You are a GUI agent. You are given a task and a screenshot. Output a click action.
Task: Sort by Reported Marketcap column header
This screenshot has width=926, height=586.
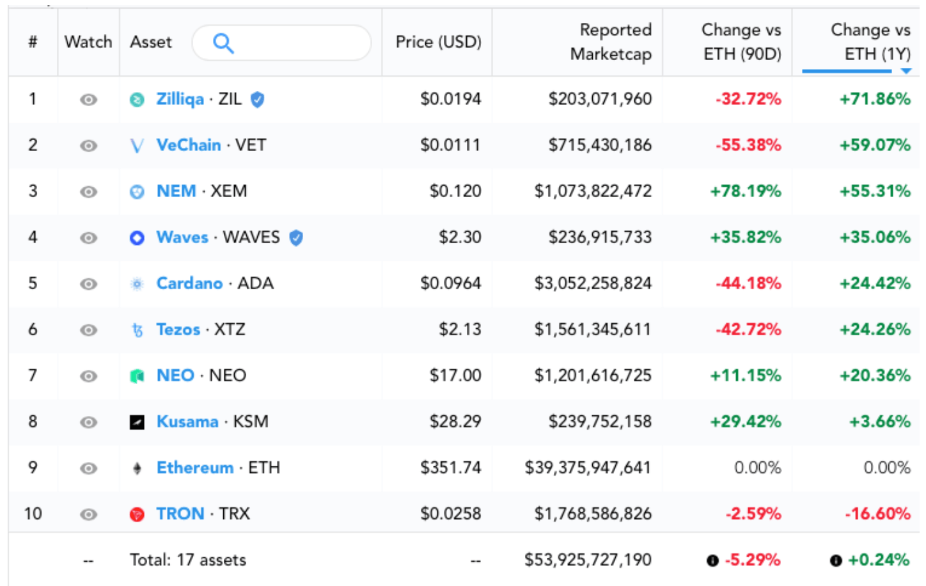click(x=611, y=42)
